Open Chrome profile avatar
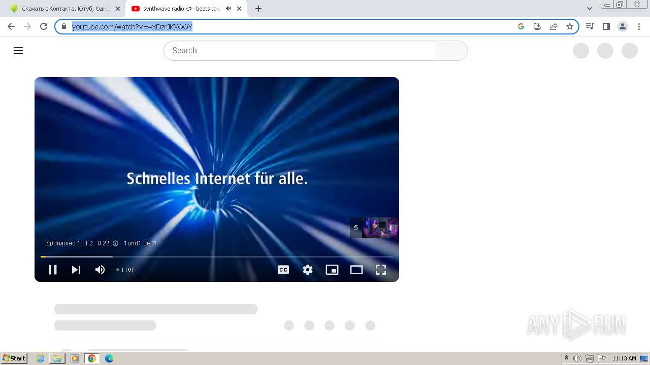650x365 pixels. click(623, 26)
